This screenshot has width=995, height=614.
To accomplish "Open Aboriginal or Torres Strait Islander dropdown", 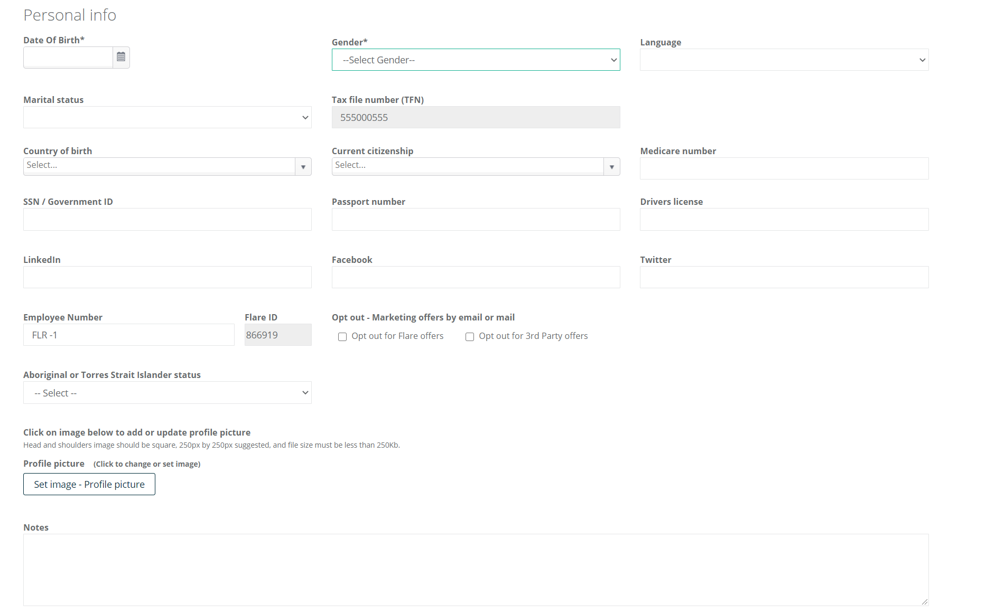I will 168,393.
